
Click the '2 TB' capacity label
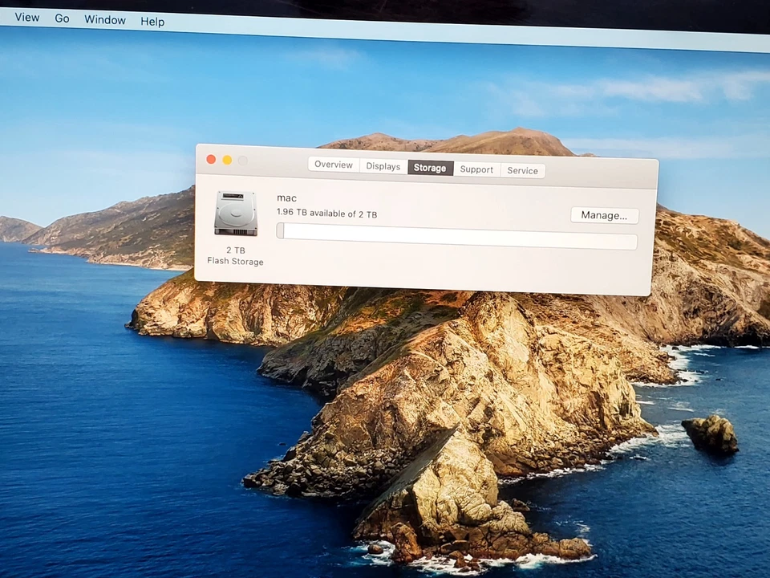(236, 250)
